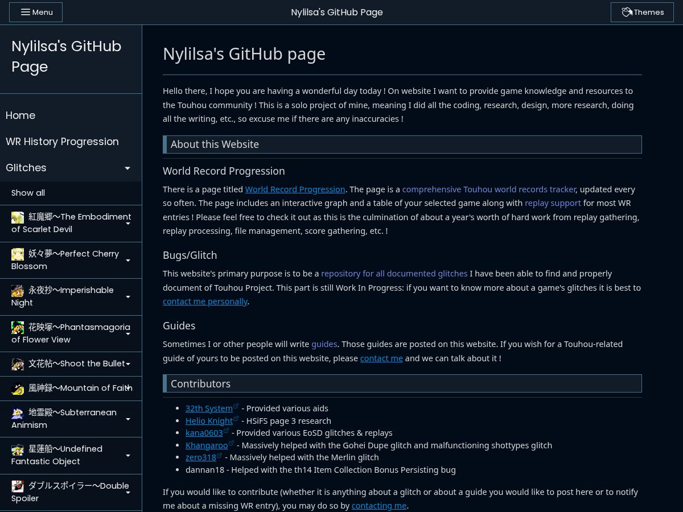683x512 pixels.
Task: Expand the Undefined Fantastic Object dropdown arrow
Action: point(128,456)
